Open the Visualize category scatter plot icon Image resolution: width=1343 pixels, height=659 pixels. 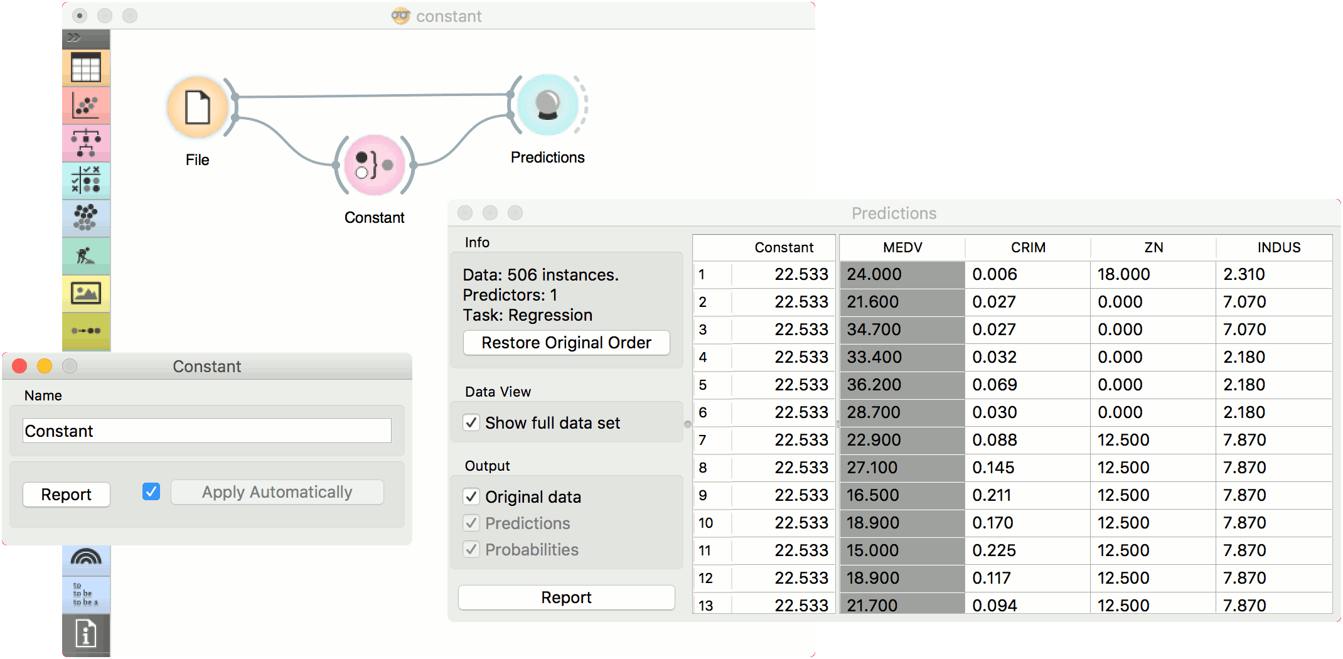(x=86, y=105)
